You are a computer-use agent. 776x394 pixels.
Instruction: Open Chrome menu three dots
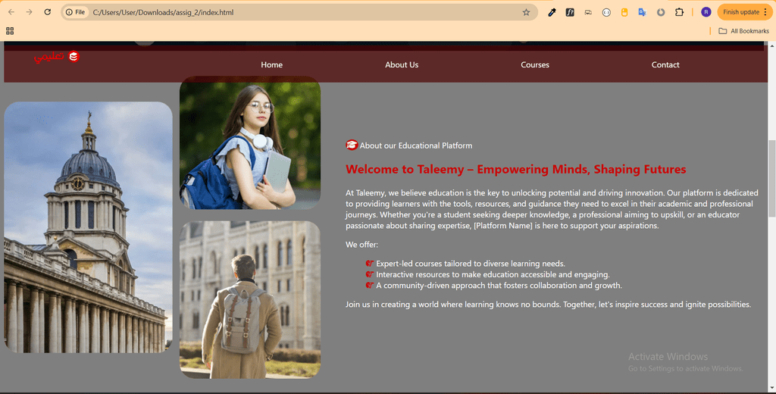[765, 12]
